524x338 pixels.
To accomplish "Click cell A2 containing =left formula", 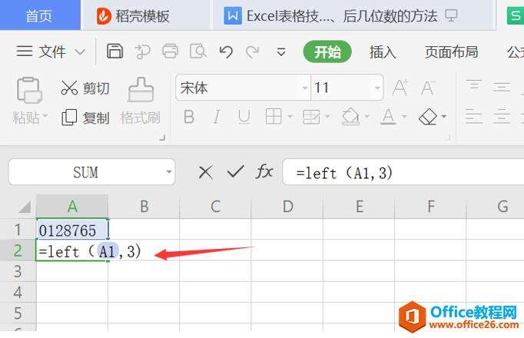I will click(x=72, y=250).
